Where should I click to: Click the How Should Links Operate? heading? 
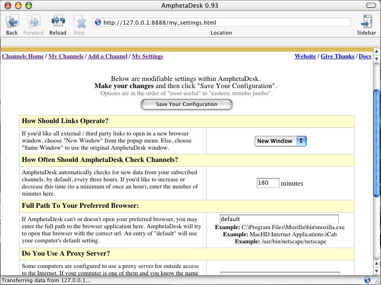coord(65,121)
